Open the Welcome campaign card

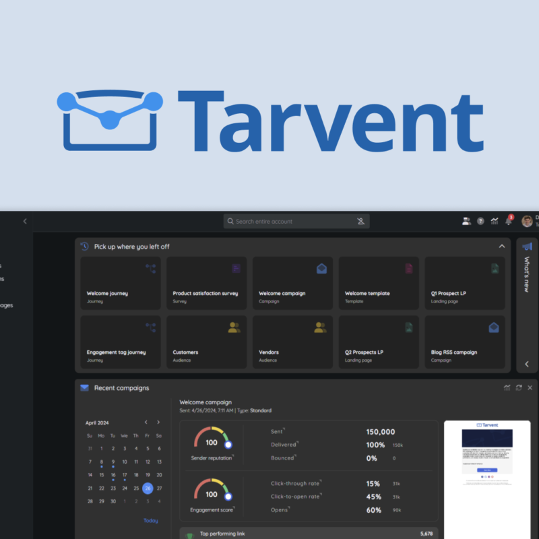pyautogui.click(x=292, y=283)
